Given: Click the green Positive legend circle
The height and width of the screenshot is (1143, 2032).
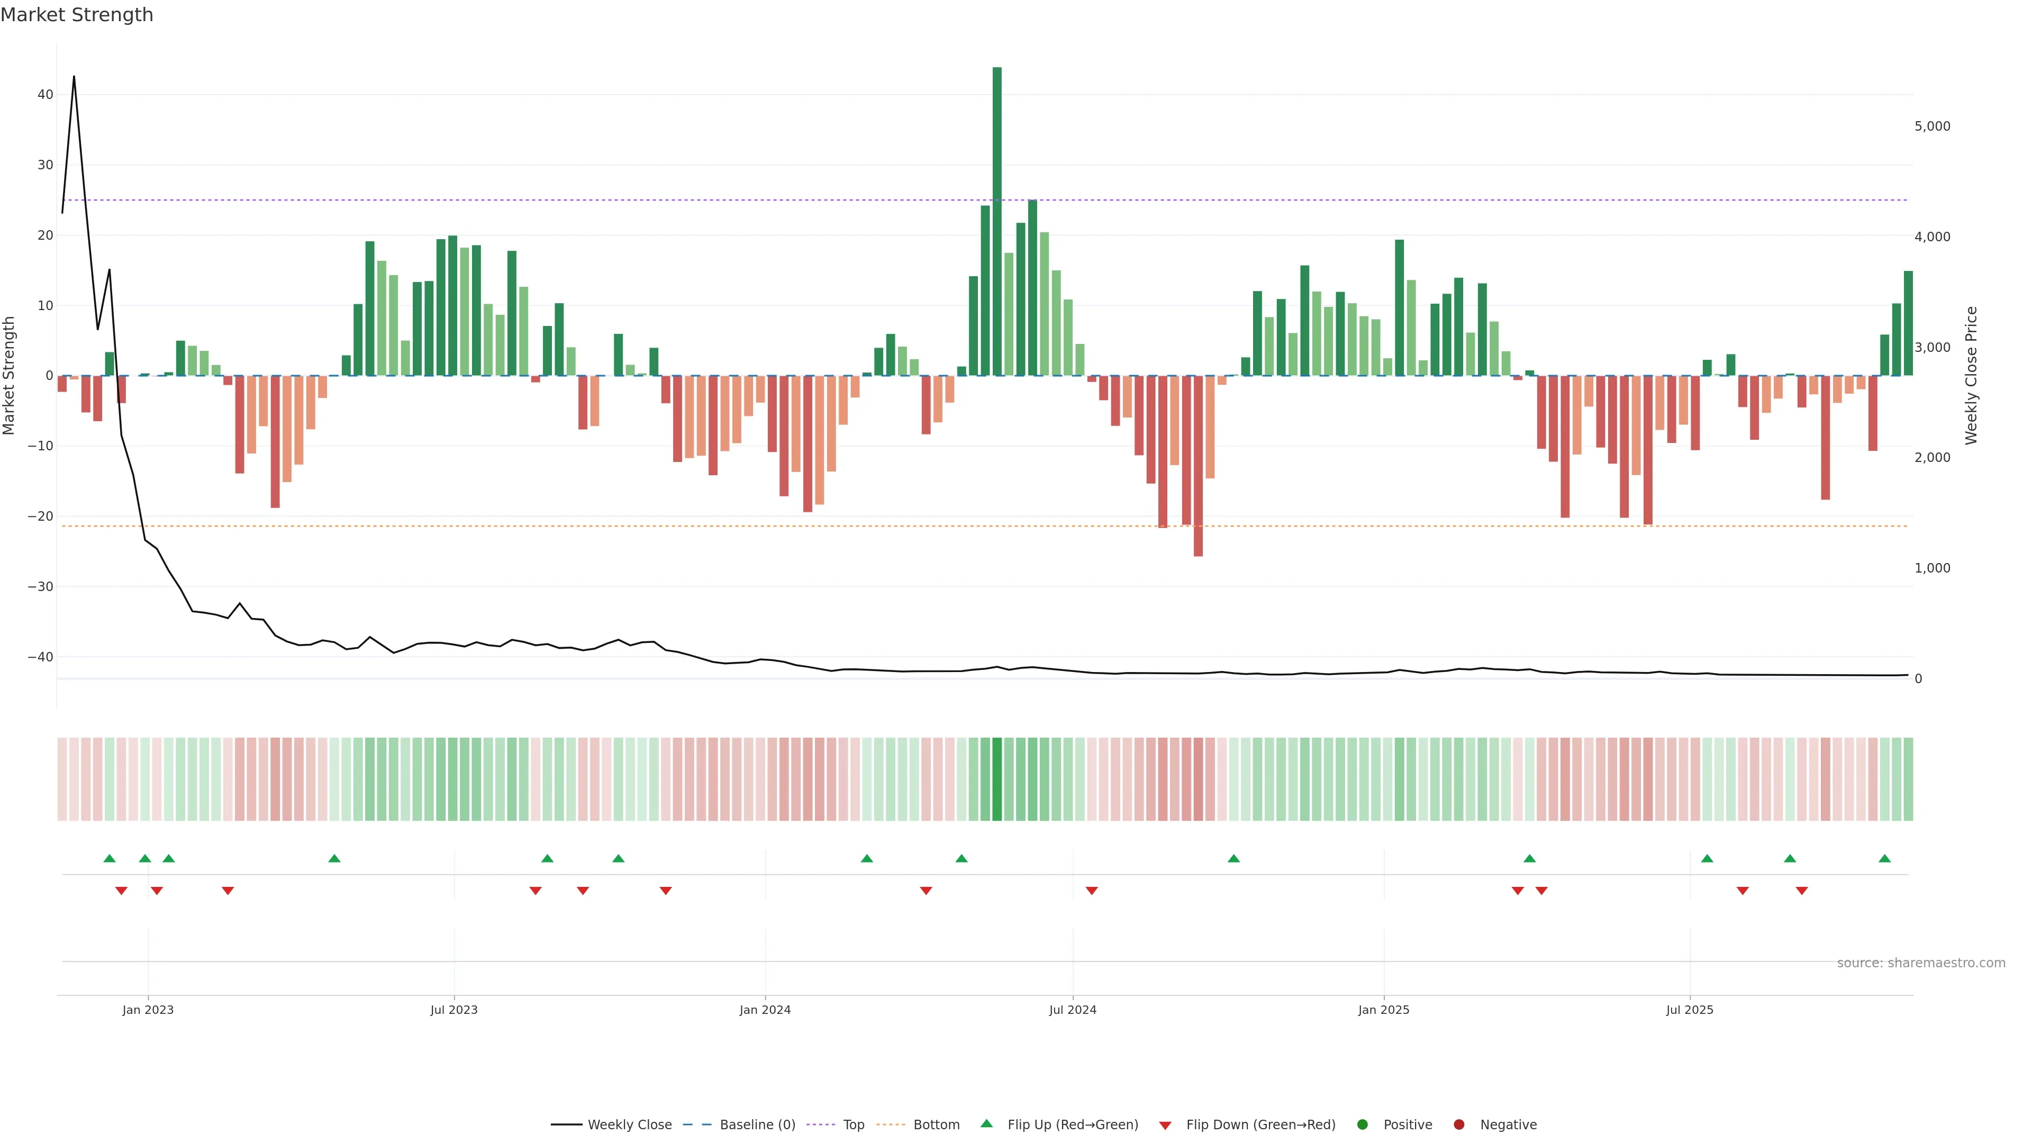Looking at the screenshot, I should click(x=1362, y=1125).
